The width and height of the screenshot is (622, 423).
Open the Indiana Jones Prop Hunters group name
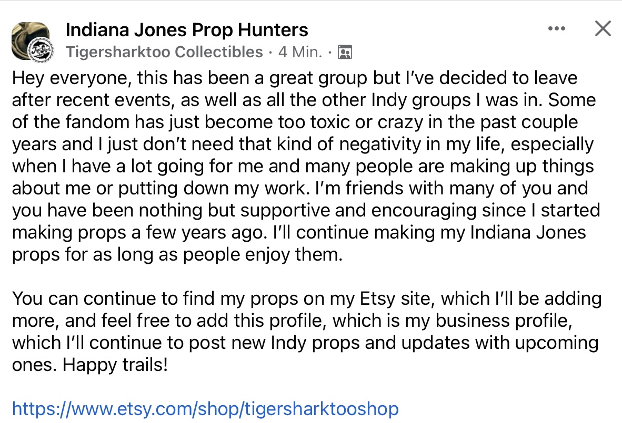click(x=187, y=30)
